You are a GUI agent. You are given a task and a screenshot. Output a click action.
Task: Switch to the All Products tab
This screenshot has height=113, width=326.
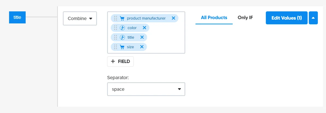tap(214, 18)
